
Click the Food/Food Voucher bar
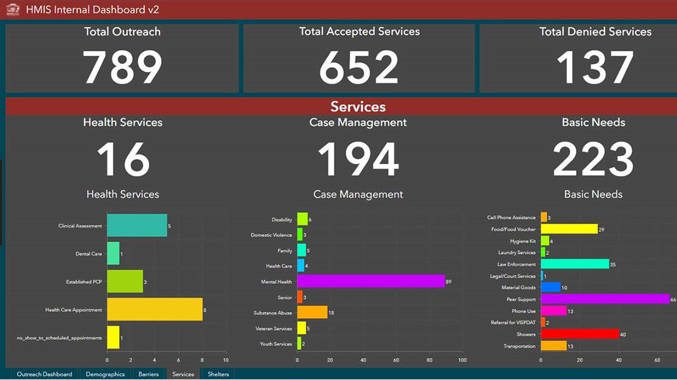(570, 229)
